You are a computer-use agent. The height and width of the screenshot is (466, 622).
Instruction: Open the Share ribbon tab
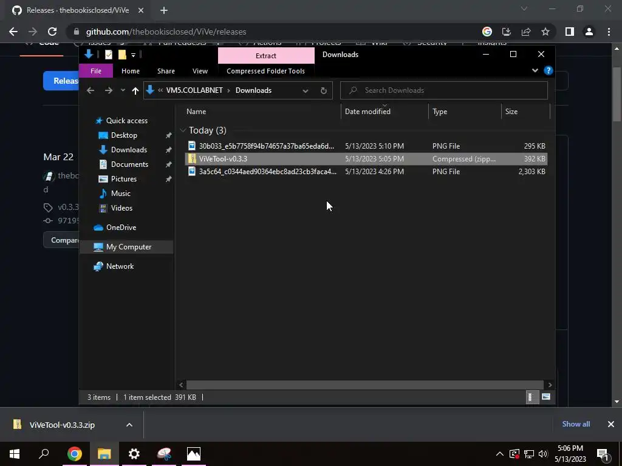click(x=166, y=71)
